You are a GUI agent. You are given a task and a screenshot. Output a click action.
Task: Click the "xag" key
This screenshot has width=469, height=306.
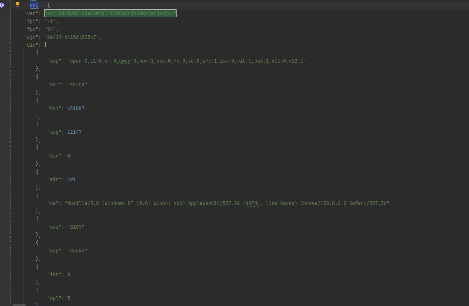point(54,132)
